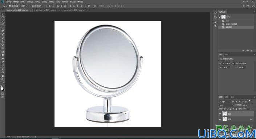Delete current state in History panel
Image resolution: width=256 pixels, height=139 pixels.
(x=252, y=51)
